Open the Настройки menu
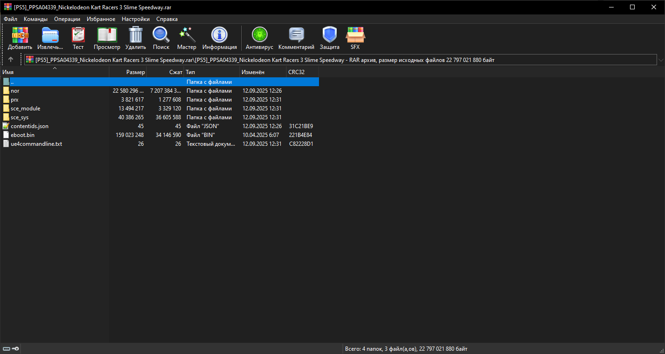Viewport: 665px width, 354px height. click(x=135, y=19)
